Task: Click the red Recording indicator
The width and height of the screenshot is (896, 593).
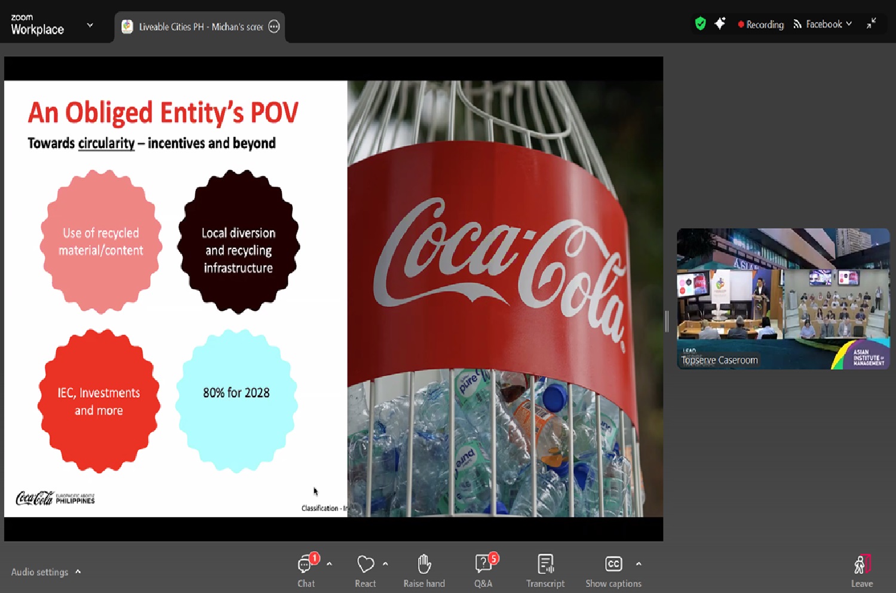Action: coord(761,24)
